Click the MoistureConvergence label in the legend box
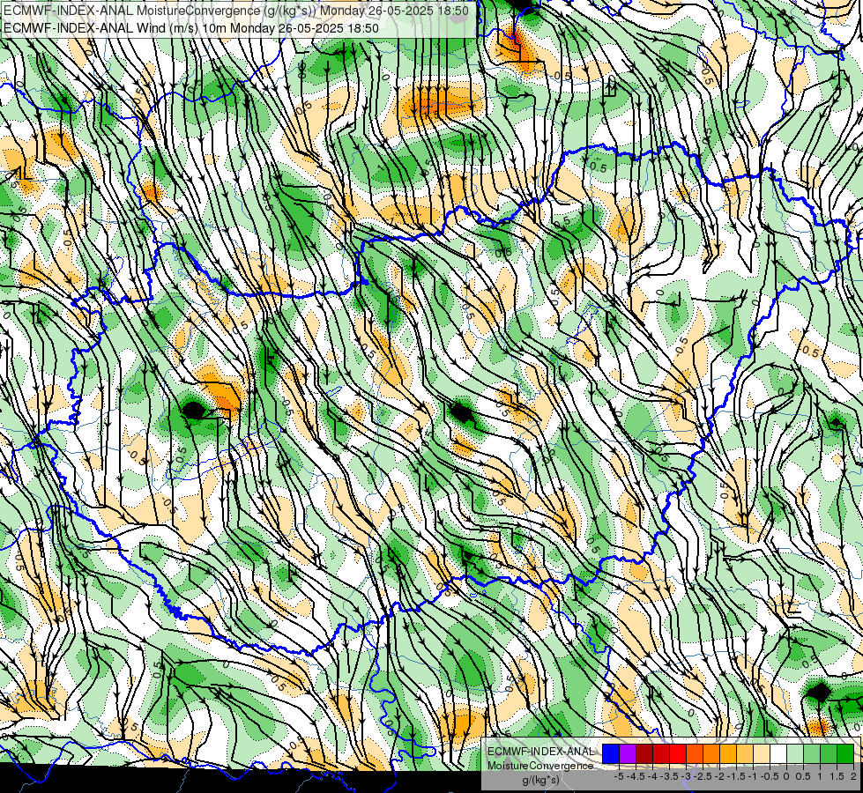This screenshot has height=793, width=863. coord(540,766)
